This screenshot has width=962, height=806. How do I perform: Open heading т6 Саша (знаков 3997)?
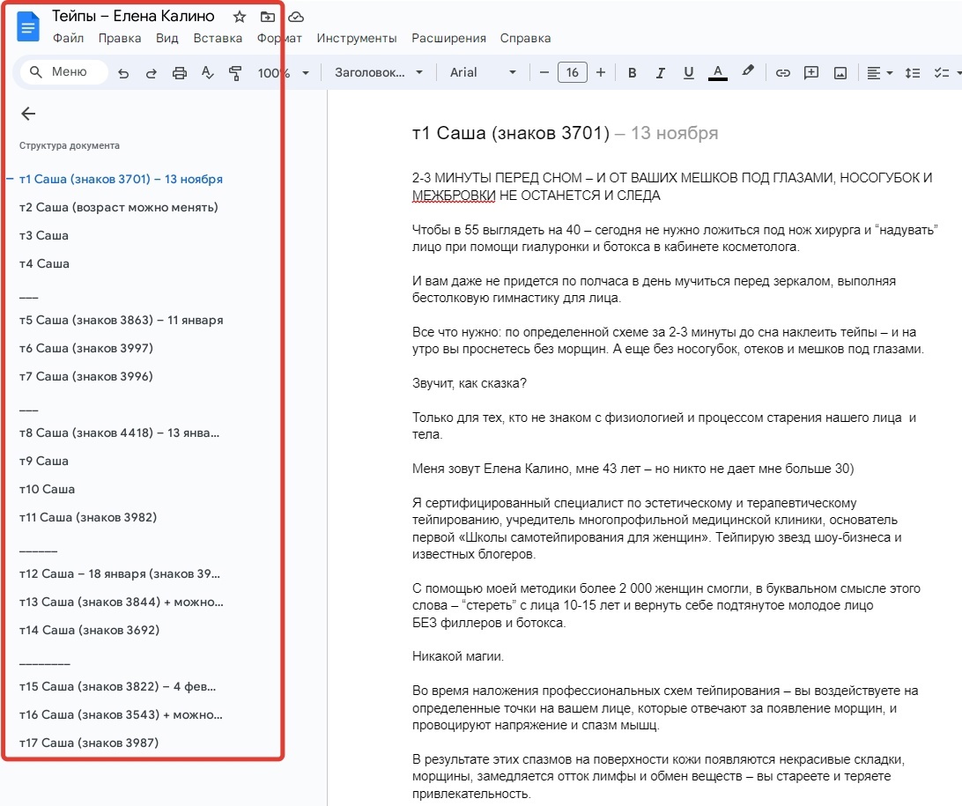[x=86, y=349]
